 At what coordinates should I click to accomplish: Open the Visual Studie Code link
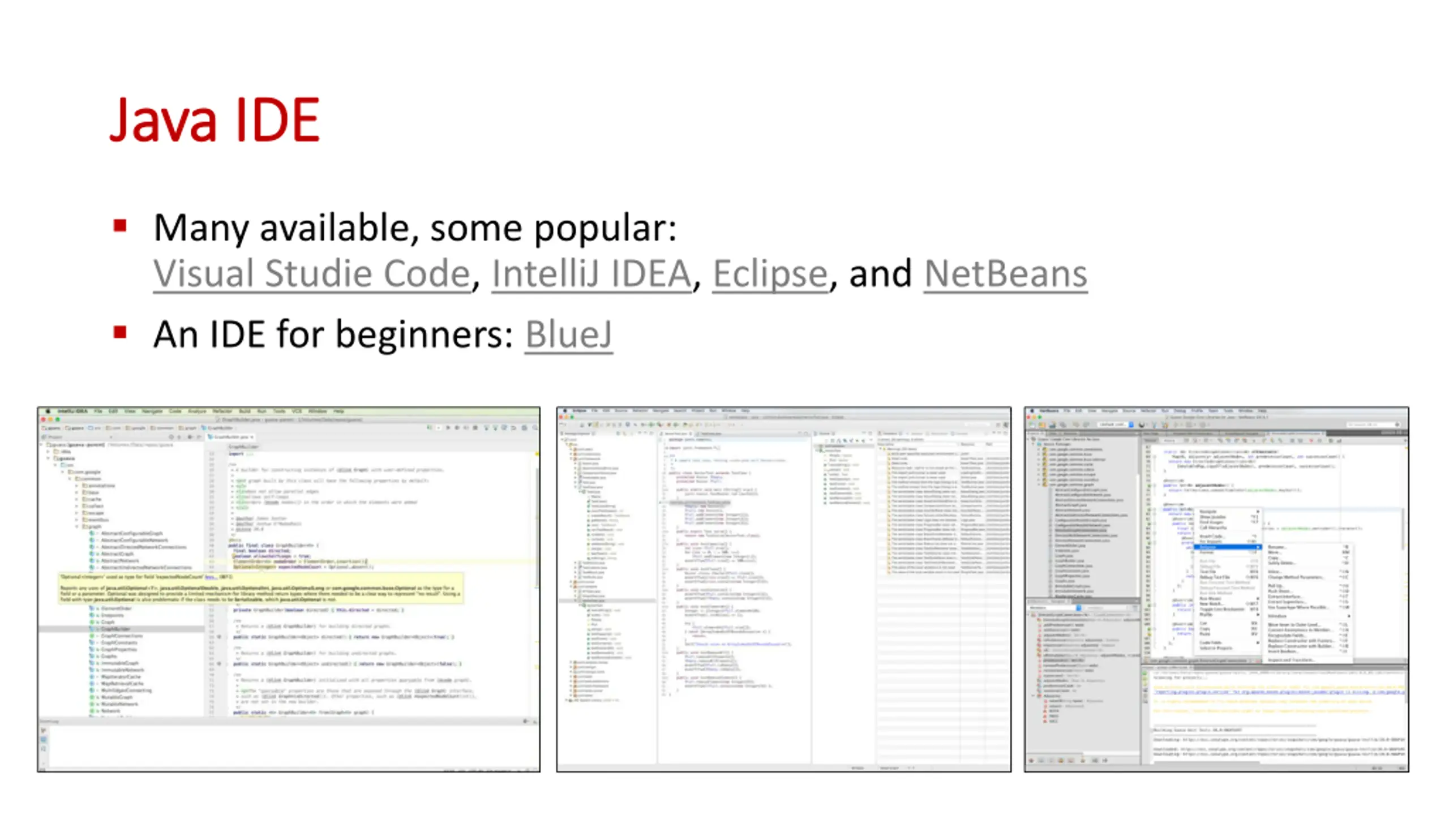click(312, 274)
